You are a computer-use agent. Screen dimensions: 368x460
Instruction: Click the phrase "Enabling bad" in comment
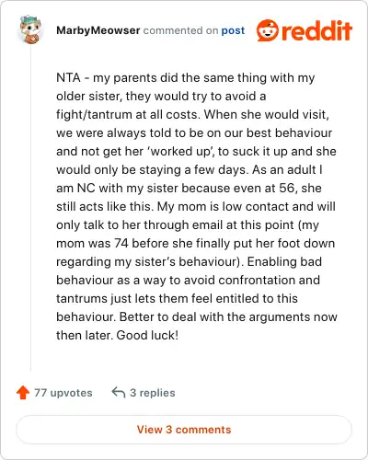tap(284, 261)
